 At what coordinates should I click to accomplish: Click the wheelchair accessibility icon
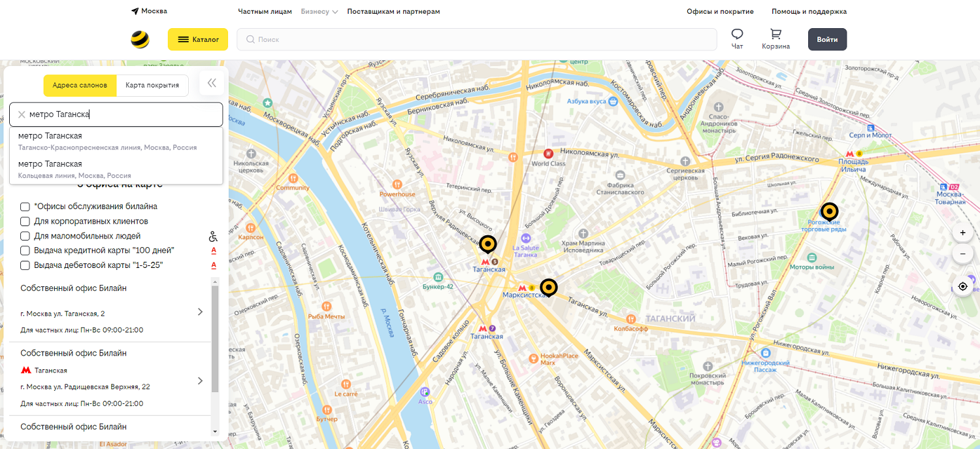[213, 237]
